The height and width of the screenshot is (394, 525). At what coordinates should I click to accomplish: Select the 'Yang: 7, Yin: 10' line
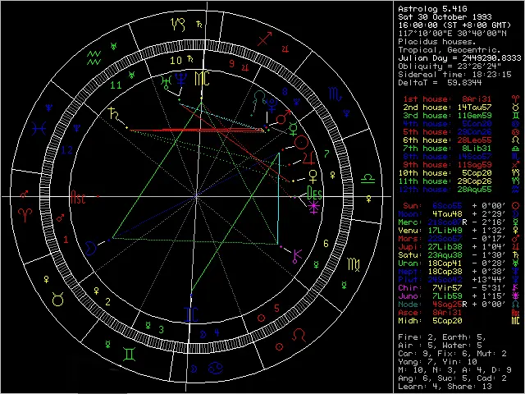[x=437, y=362]
